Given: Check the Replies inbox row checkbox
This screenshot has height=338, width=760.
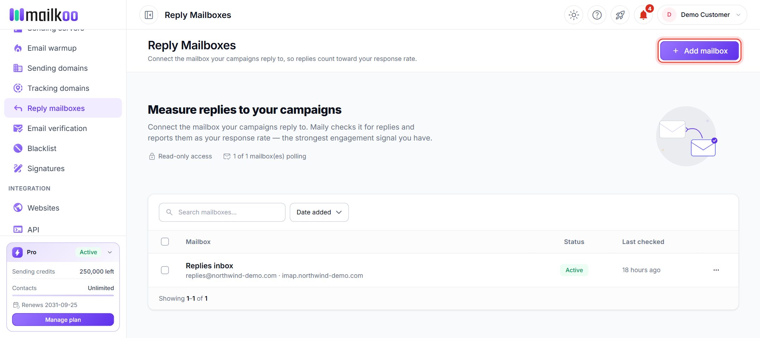Looking at the screenshot, I should point(165,270).
